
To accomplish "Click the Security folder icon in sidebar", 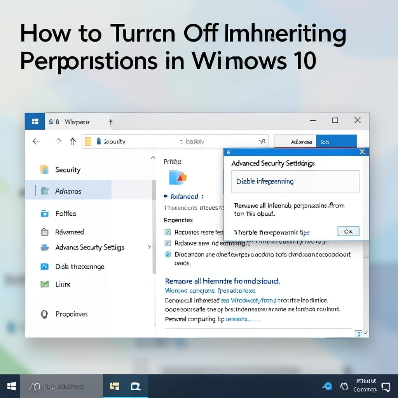I will (44, 169).
